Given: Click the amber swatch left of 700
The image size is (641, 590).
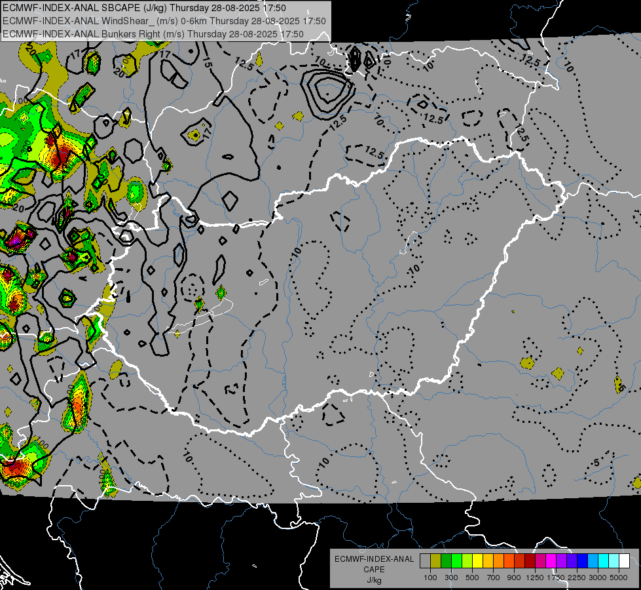Looking at the screenshot, I should pos(488,561).
